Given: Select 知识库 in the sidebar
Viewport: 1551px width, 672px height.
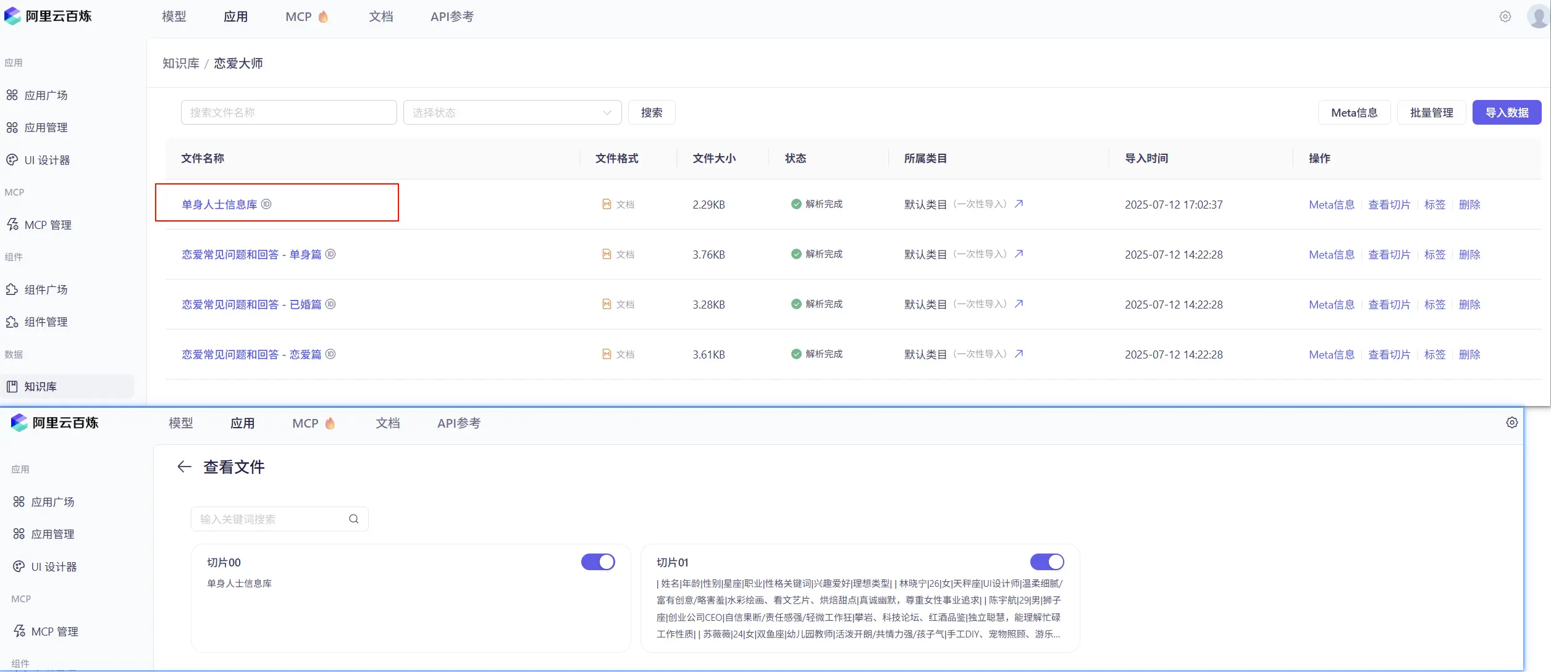Looking at the screenshot, I should pos(67,386).
